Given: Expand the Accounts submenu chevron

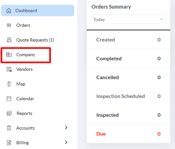Looking at the screenshot, I should point(66,128).
